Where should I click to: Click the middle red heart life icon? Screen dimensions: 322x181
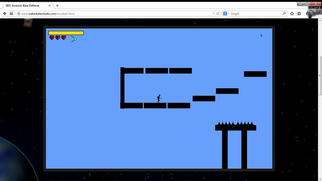coord(58,38)
